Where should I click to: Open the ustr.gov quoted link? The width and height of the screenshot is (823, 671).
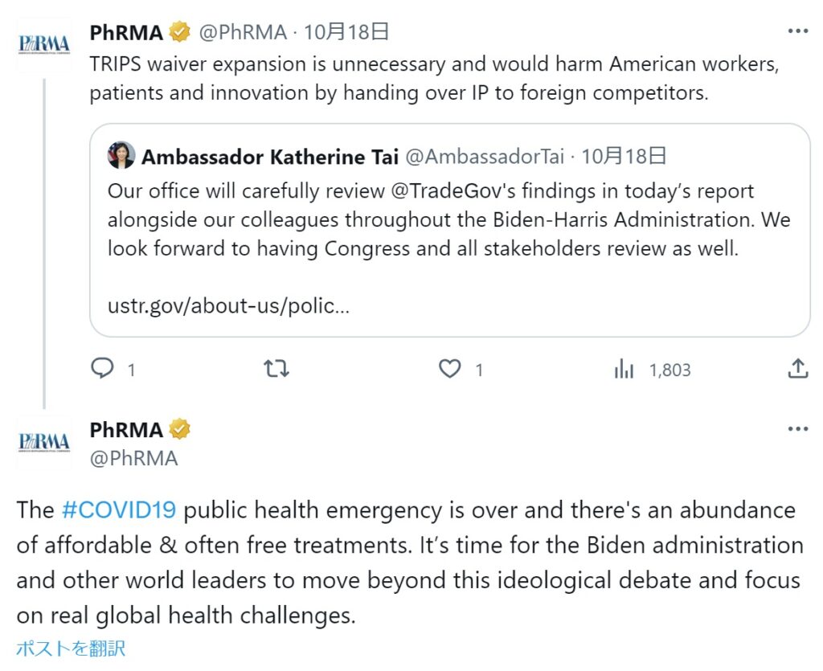coord(228,306)
